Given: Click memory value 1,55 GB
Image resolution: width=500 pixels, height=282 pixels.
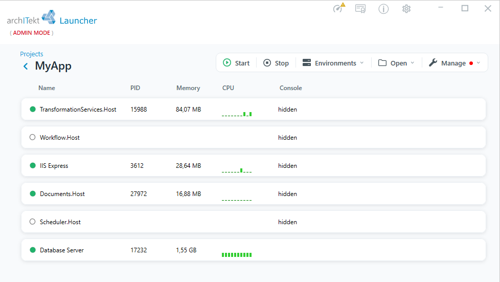Looking at the screenshot, I should point(186,250).
